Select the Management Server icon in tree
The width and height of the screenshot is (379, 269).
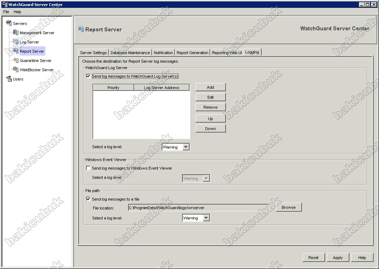(16, 33)
